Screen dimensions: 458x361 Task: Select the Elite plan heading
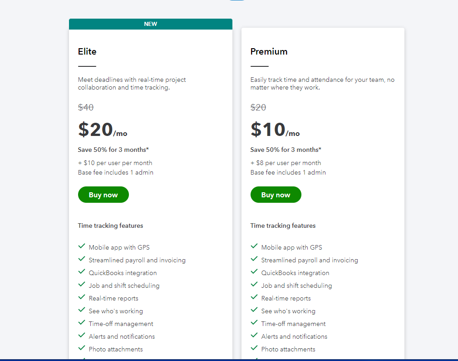tap(87, 51)
